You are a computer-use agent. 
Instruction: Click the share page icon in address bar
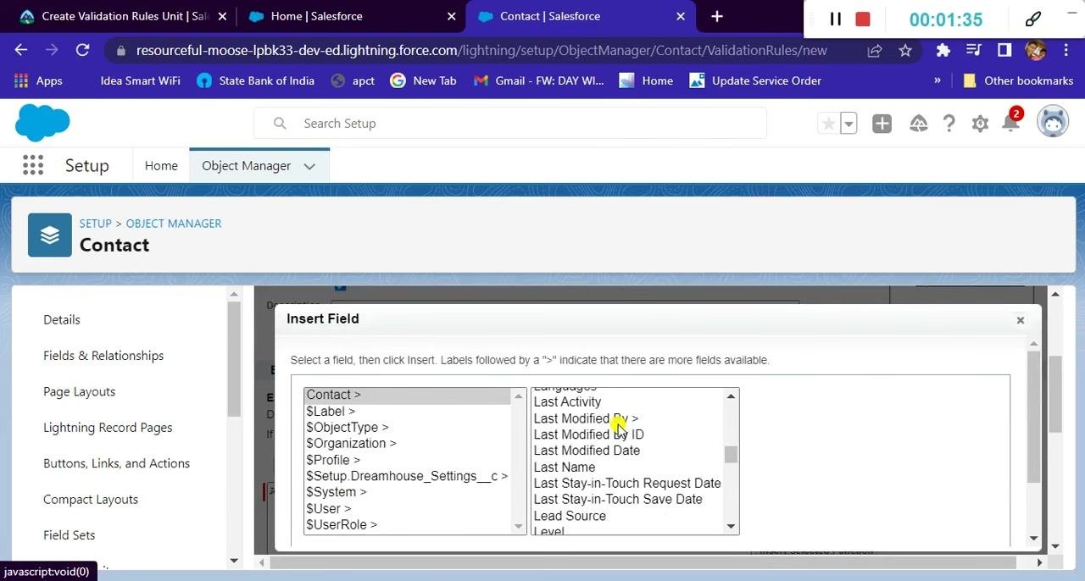tap(875, 50)
